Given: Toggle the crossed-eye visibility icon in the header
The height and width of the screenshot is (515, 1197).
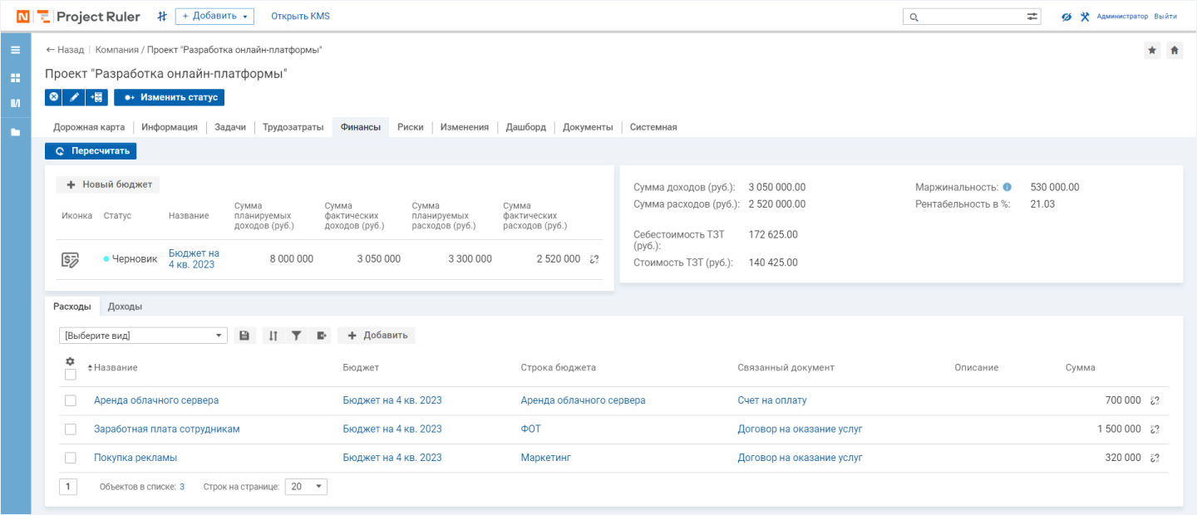Looking at the screenshot, I should pos(1066,17).
